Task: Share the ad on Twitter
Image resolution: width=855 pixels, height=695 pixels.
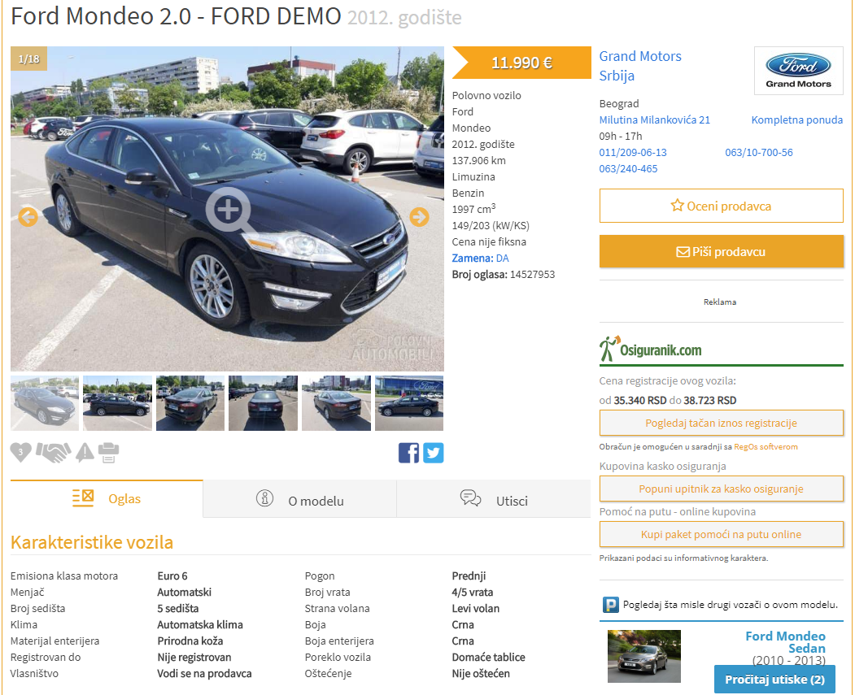Action: pos(434,453)
